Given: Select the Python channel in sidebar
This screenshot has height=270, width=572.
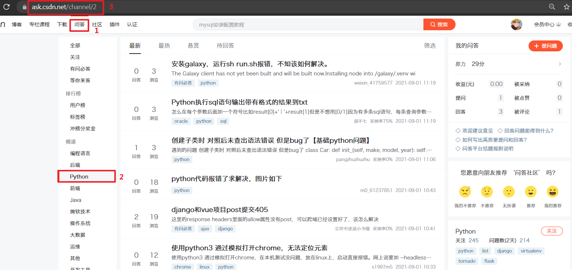Looking at the screenshot, I should pyautogui.click(x=79, y=177).
